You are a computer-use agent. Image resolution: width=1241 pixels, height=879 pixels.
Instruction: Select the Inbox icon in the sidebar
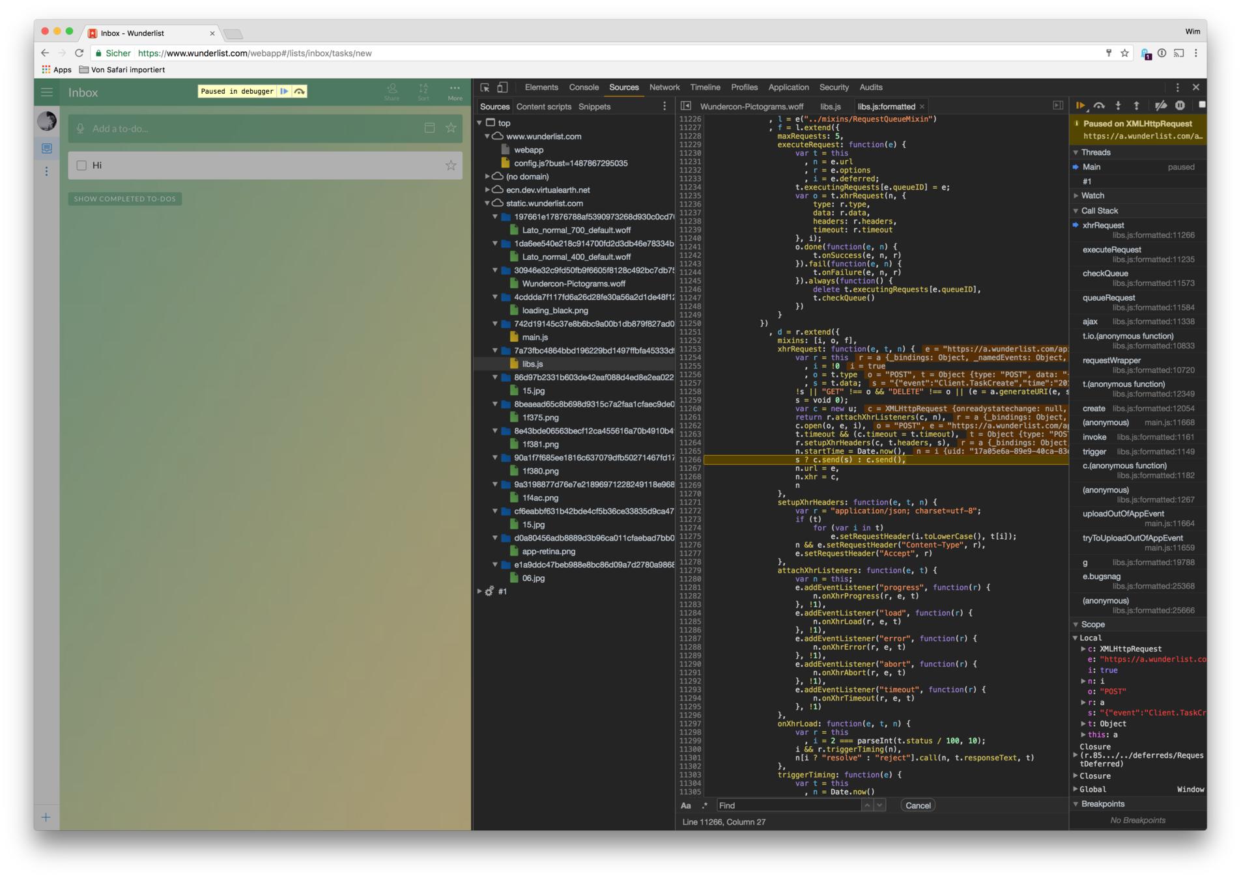[x=47, y=148]
